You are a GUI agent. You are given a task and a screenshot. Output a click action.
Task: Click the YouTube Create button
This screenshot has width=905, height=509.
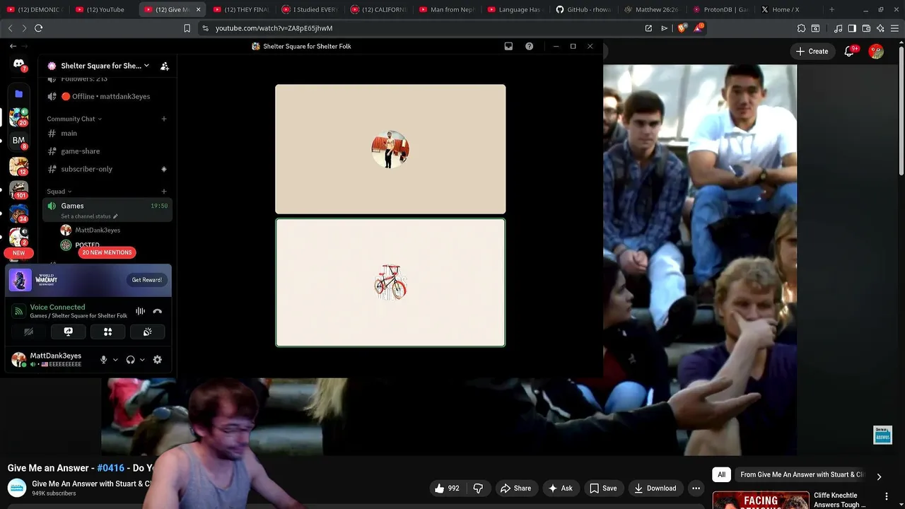click(x=812, y=51)
